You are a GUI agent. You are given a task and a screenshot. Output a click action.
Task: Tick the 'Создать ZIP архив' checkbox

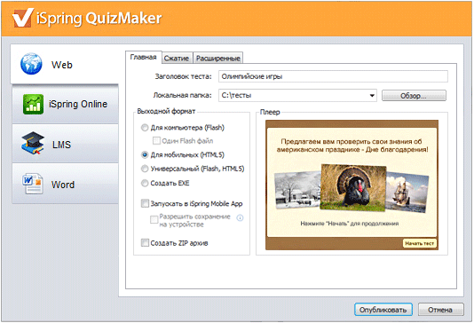point(145,242)
